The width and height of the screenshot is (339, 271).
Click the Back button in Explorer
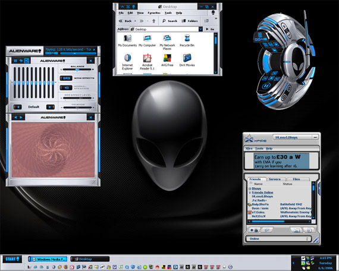[125, 21]
